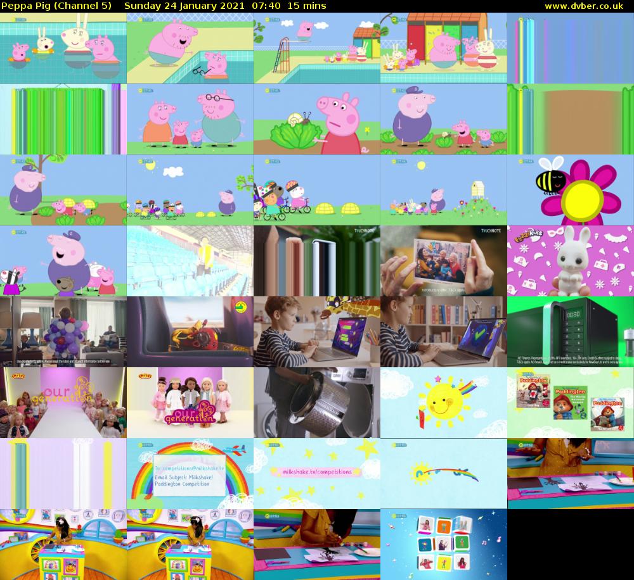Open the beehive meadow scene thumbnail
Viewport: 634px width, 580px height.
click(444, 189)
